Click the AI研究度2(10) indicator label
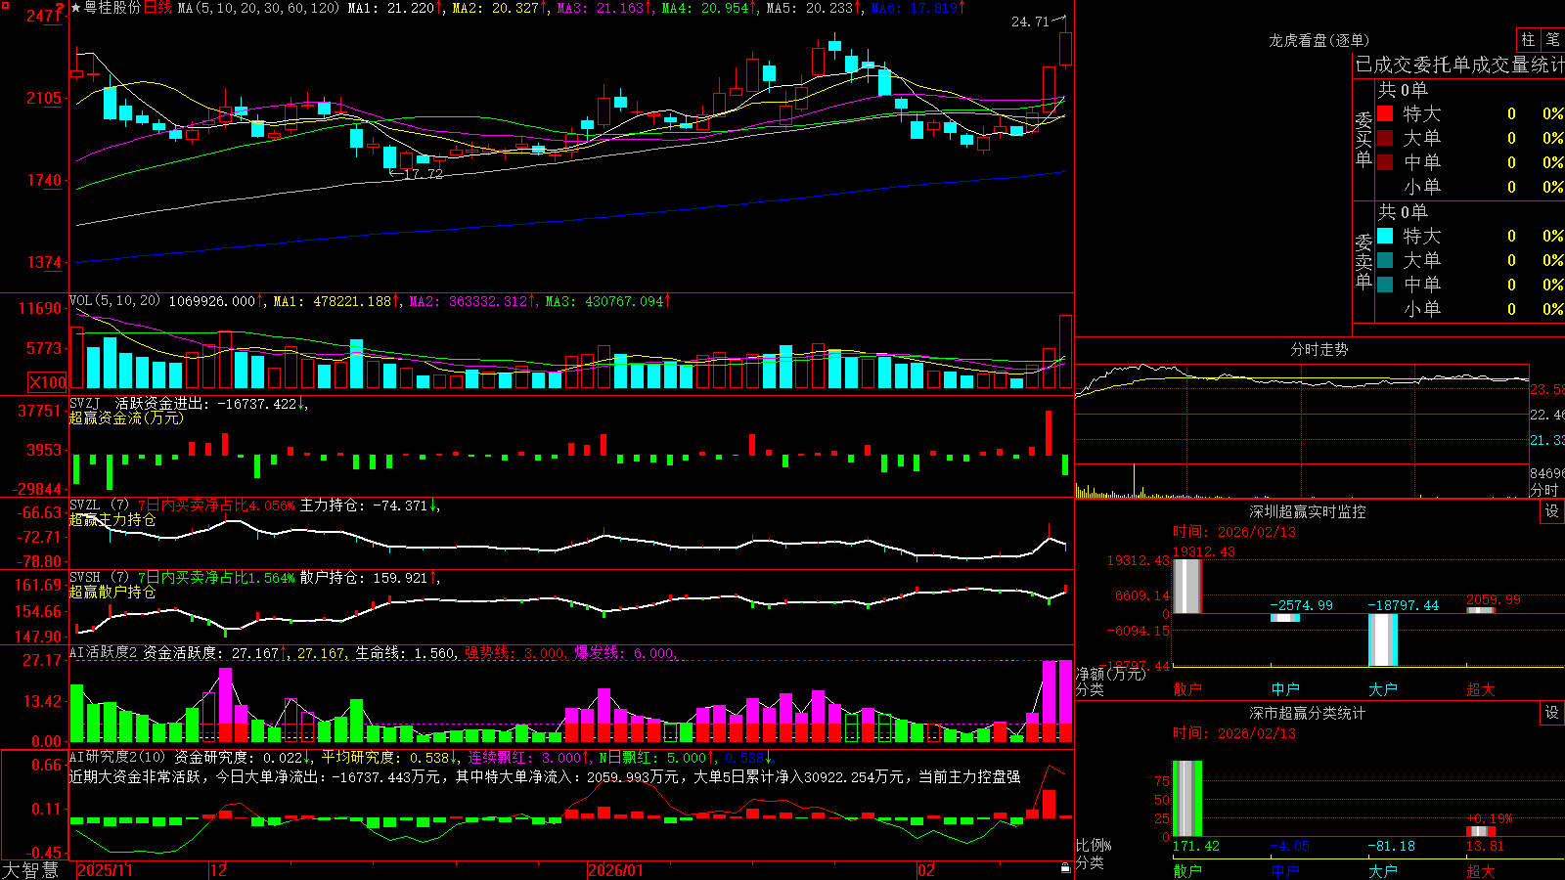Screen dimensions: 1565x880 (118, 757)
